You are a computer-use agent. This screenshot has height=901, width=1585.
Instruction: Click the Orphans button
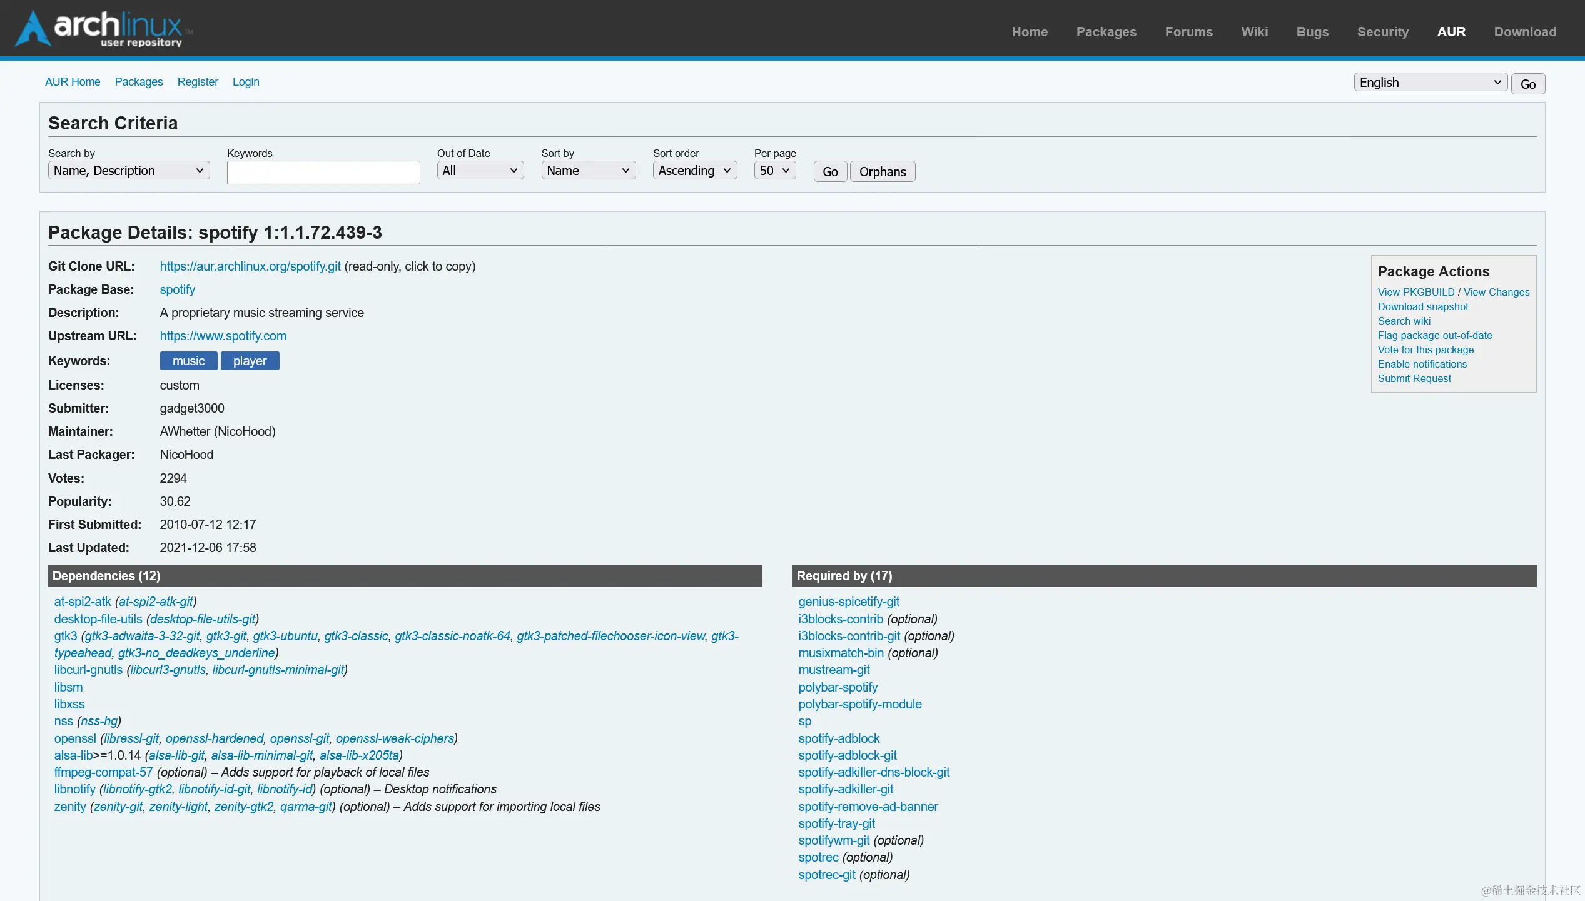[882, 172]
